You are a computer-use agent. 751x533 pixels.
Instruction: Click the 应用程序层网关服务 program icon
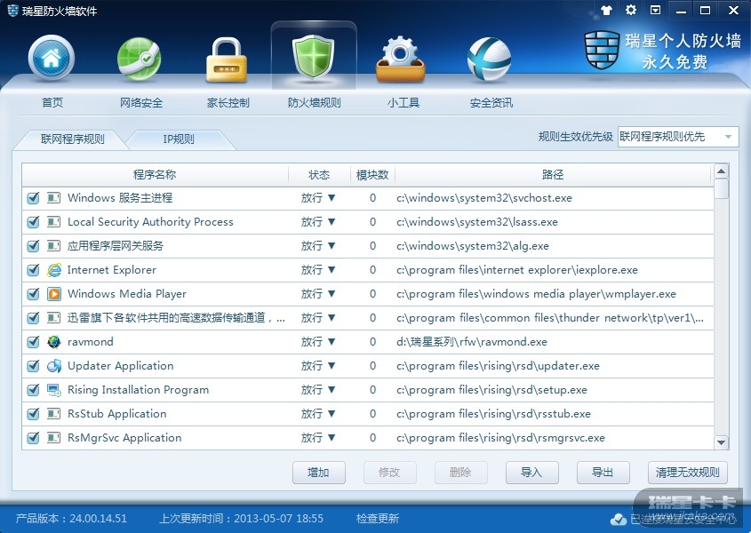click(x=53, y=246)
